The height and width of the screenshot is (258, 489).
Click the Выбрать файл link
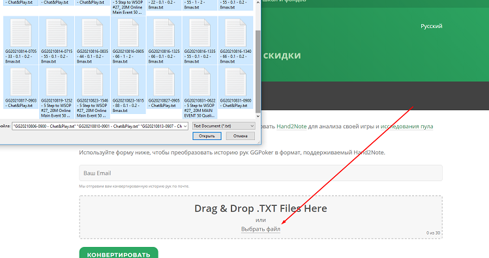pyautogui.click(x=261, y=229)
